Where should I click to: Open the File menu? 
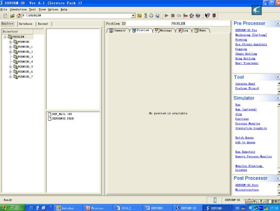pyautogui.click(x=4, y=9)
